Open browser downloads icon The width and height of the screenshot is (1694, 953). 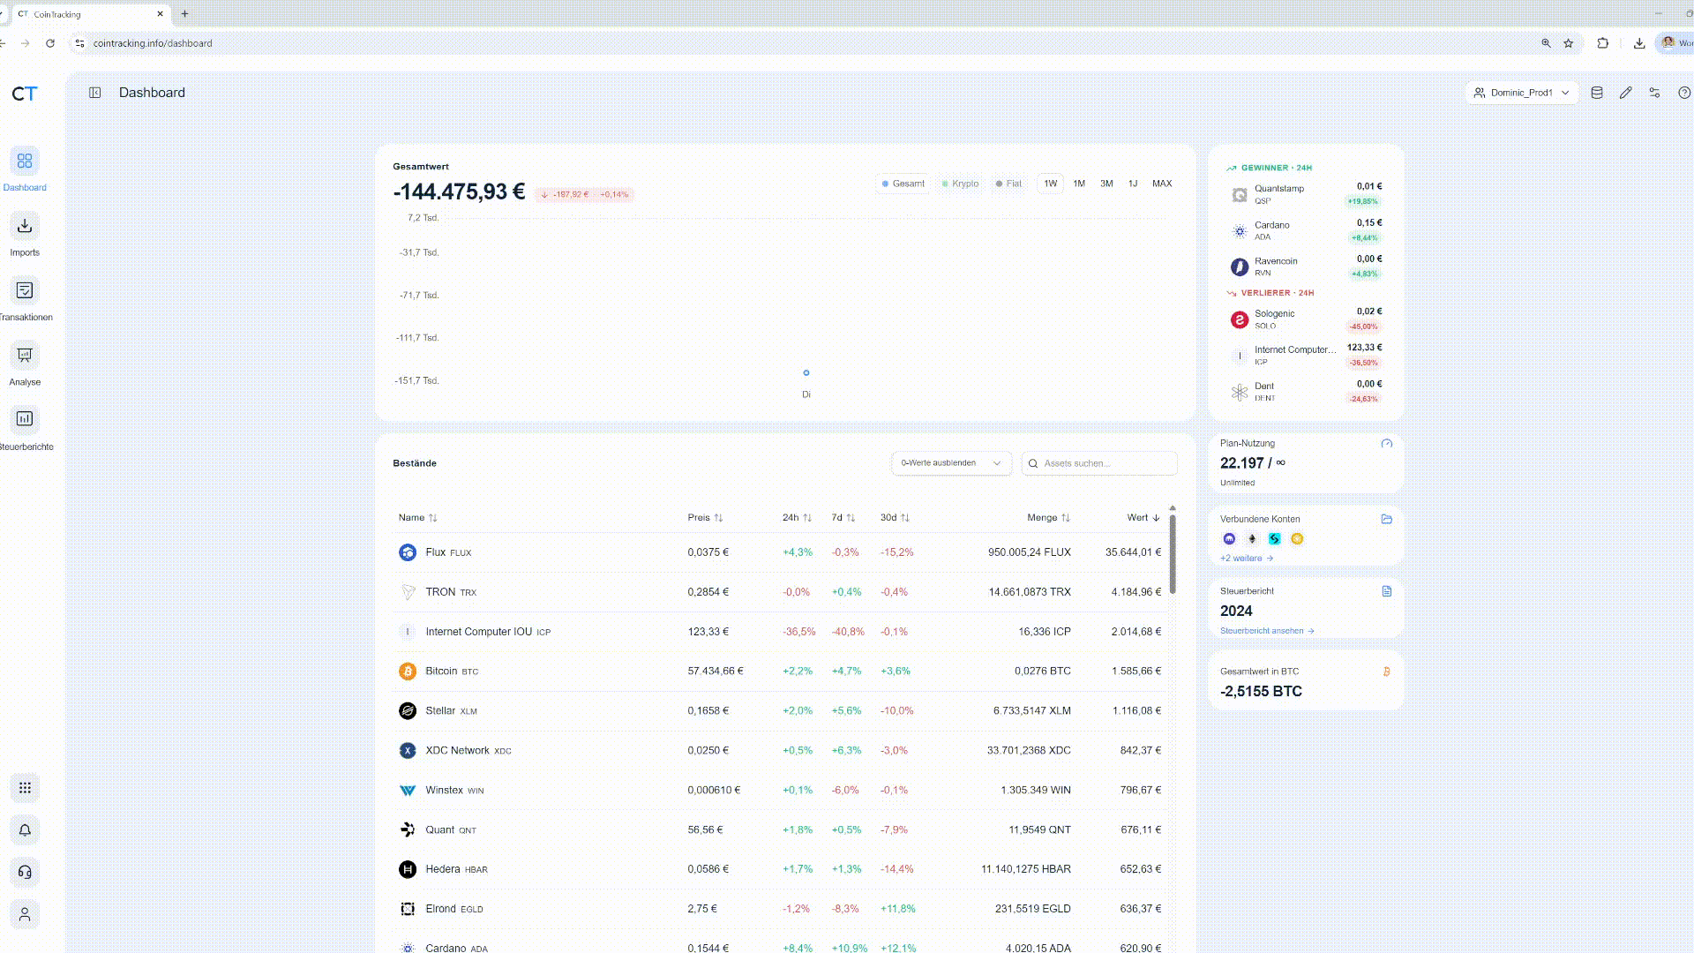coord(1639,43)
